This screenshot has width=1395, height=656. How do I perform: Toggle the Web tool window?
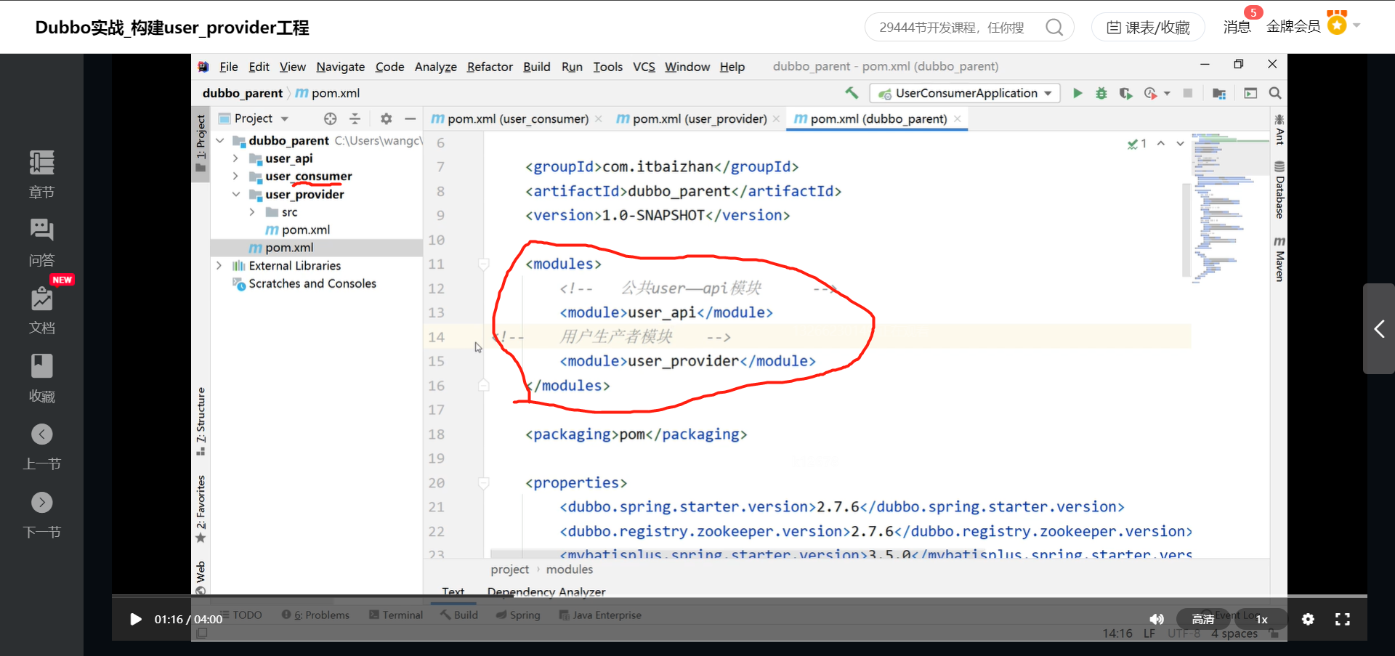[201, 578]
